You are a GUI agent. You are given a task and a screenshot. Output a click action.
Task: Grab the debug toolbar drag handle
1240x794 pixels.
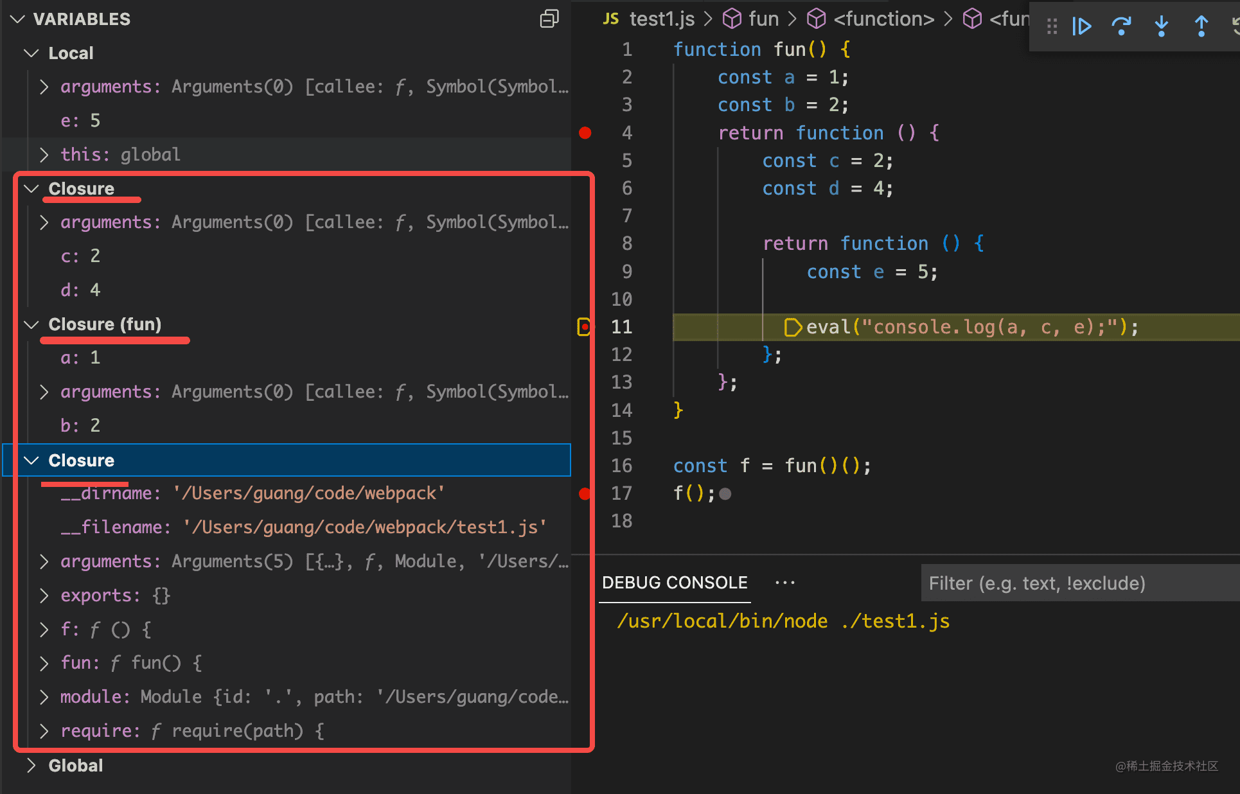pos(1052,26)
